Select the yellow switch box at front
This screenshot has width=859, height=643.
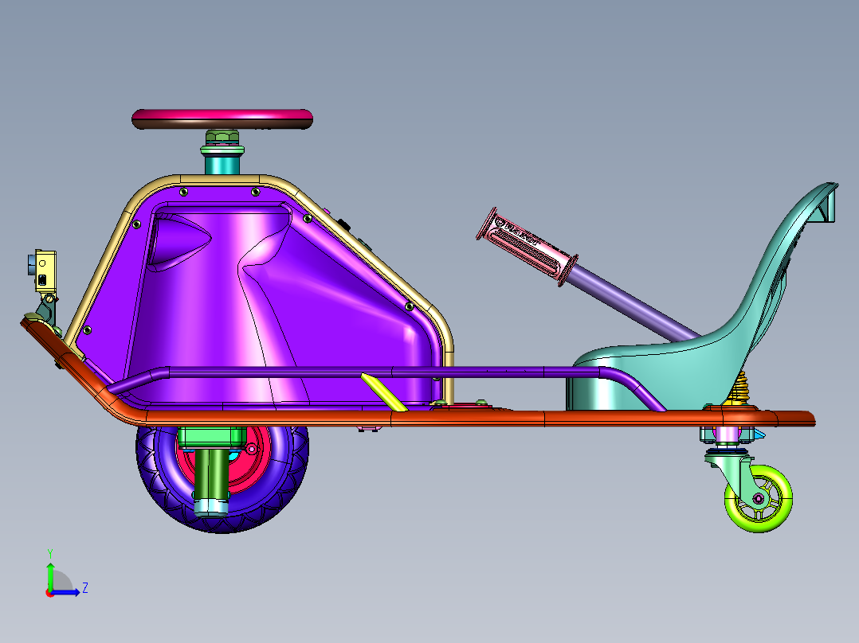tap(45, 271)
